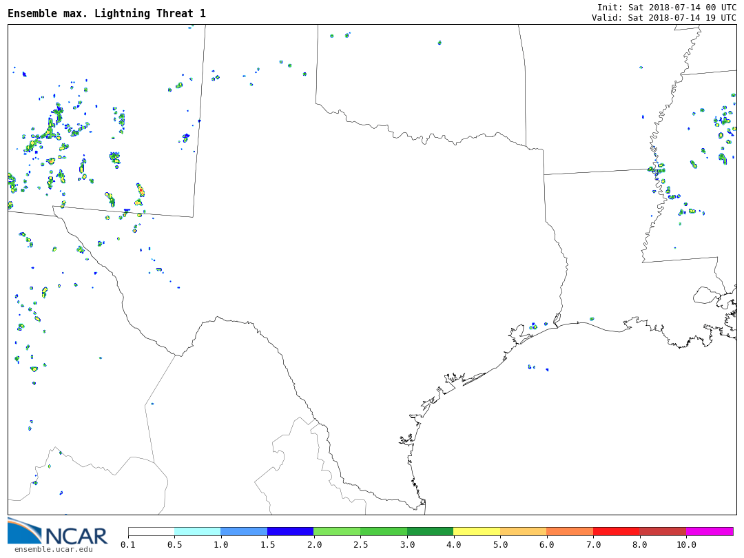
Task: Click the Init date text
Action: 667,7
